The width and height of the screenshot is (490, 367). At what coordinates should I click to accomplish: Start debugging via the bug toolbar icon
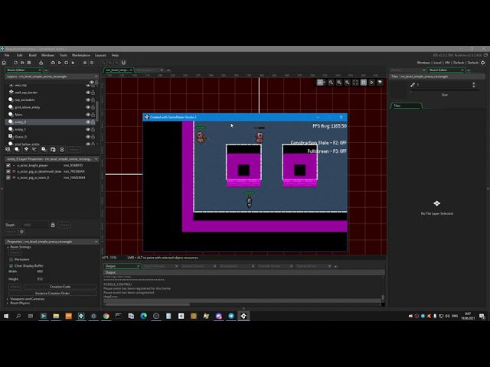[x=53, y=63]
